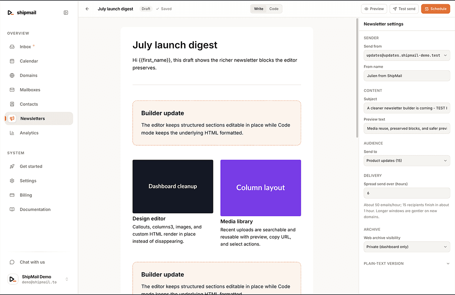Open the Send to audience dropdown
Screen dimensions: 455x295
tap(407, 161)
